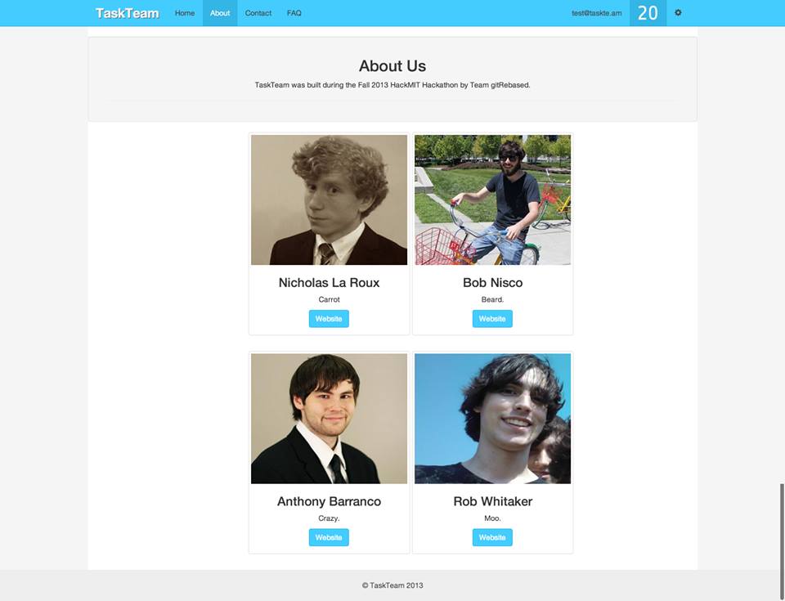Click the test@taskte.am account link
The image size is (785, 601).
[597, 13]
